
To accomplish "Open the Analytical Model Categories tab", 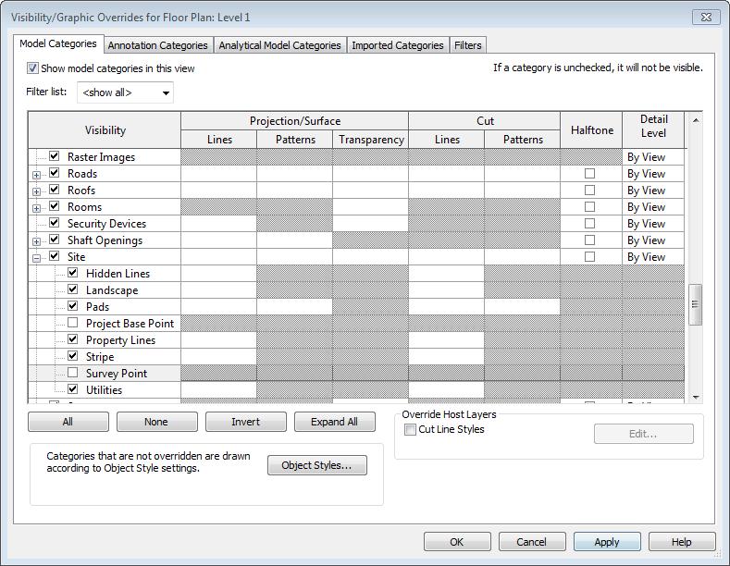I will pyautogui.click(x=279, y=45).
